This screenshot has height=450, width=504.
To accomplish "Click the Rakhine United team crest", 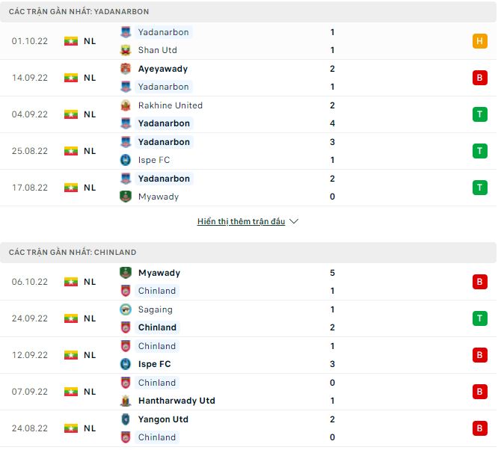I will click(126, 105).
